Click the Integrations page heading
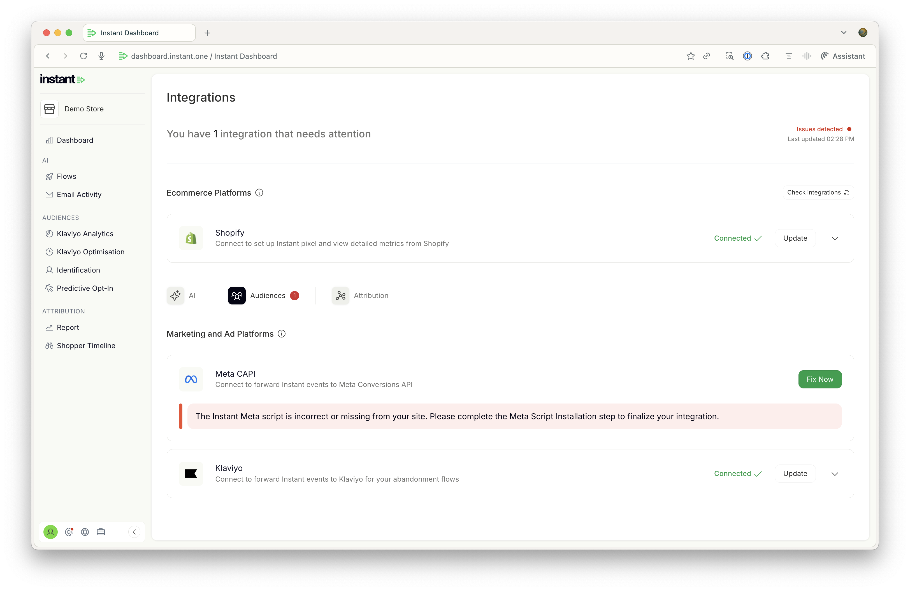 pyautogui.click(x=201, y=97)
